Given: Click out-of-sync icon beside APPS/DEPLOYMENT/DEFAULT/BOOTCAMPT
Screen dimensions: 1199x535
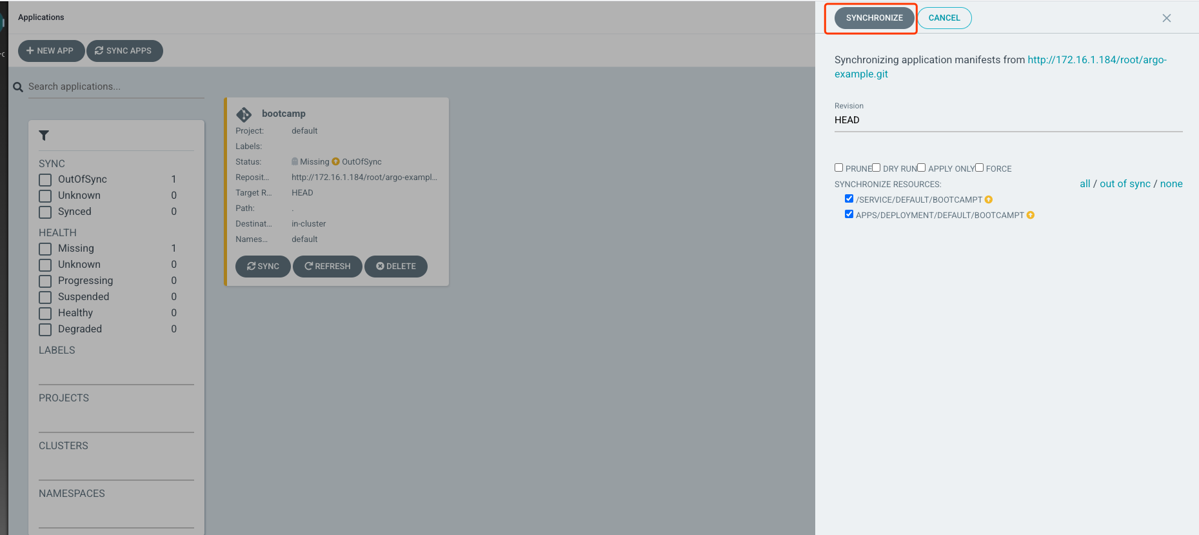Looking at the screenshot, I should click(1031, 216).
